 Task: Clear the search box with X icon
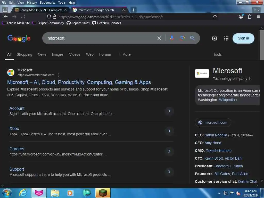[159, 38]
